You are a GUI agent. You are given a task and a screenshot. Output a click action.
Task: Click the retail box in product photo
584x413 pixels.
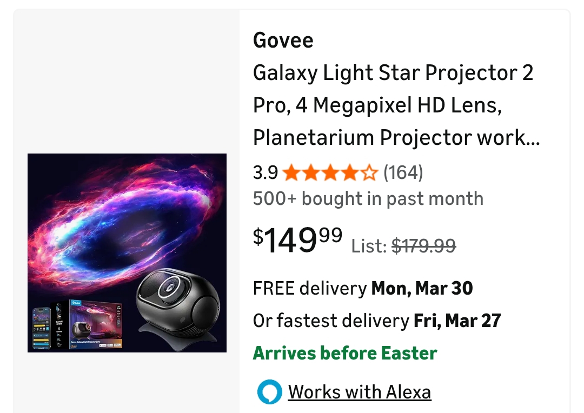96,325
